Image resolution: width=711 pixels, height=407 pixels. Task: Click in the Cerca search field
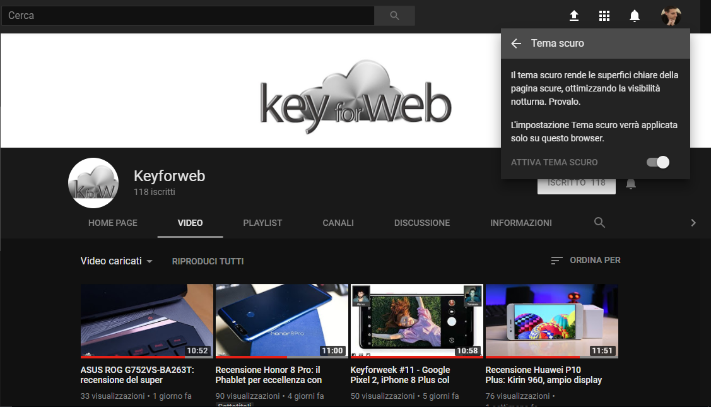click(187, 16)
